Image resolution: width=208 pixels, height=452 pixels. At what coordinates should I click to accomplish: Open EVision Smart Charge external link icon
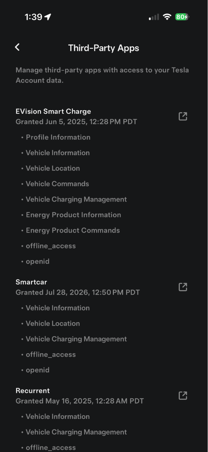[183, 116]
